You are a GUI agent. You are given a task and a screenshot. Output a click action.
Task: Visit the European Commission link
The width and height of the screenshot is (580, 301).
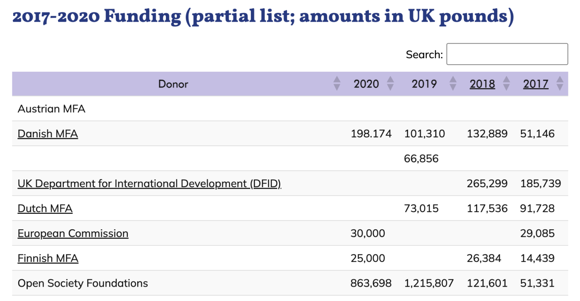click(x=73, y=233)
